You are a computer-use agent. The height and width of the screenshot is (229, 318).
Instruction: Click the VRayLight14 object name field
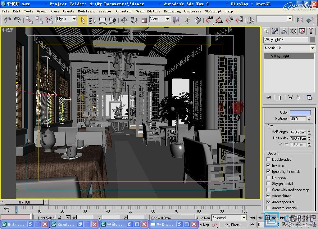286,40
